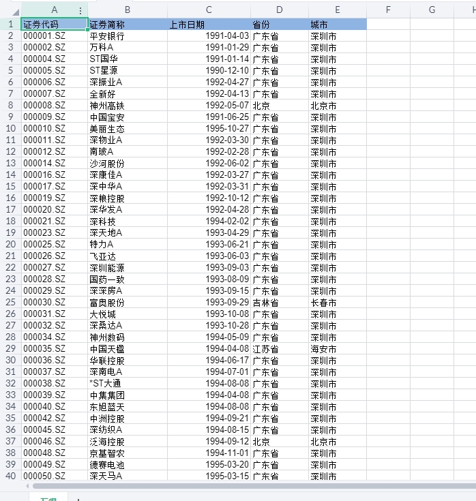Select cell 深天马A
476x501 pixels.
128,476
